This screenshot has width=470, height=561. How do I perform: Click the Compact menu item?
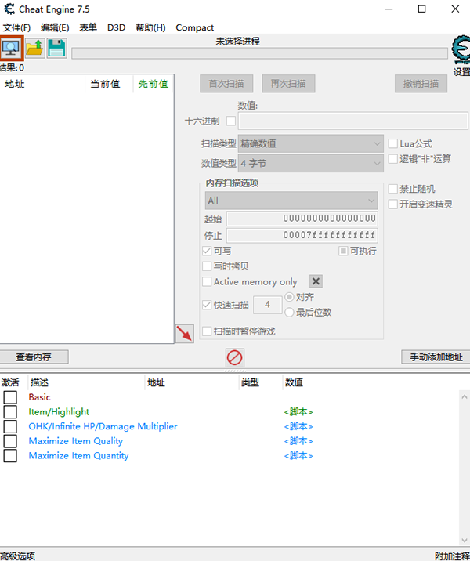194,27
